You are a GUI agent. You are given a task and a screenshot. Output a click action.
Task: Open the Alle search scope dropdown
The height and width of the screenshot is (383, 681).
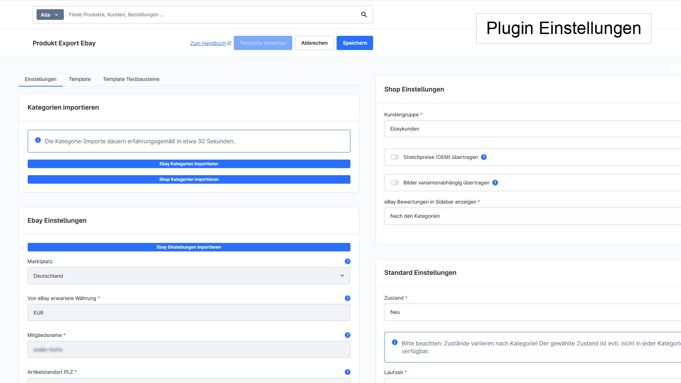(50, 15)
